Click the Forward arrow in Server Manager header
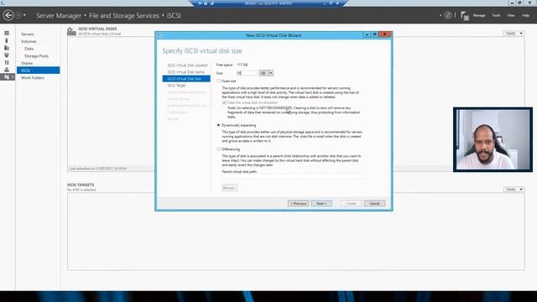Screen dimensions: 537x302 pyautogui.click(x=18, y=15)
